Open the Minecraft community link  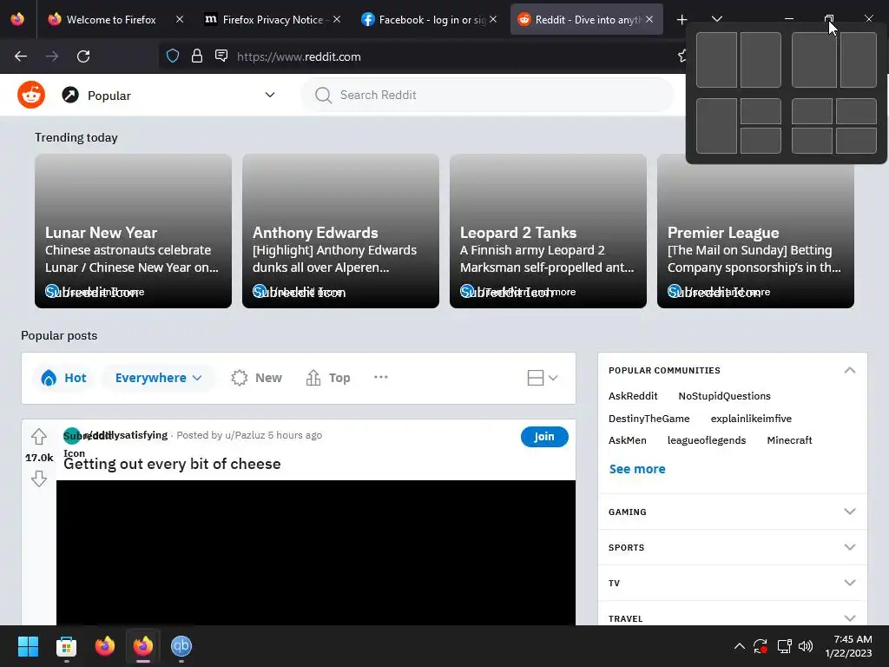(789, 440)
